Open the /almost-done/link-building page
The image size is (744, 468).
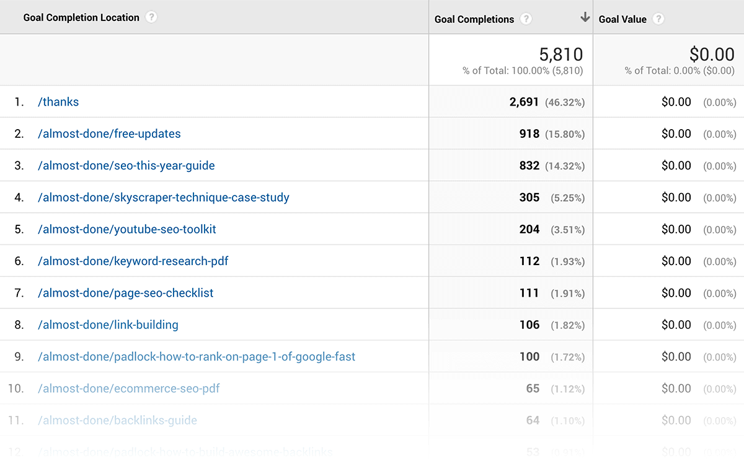pos(107,324)
